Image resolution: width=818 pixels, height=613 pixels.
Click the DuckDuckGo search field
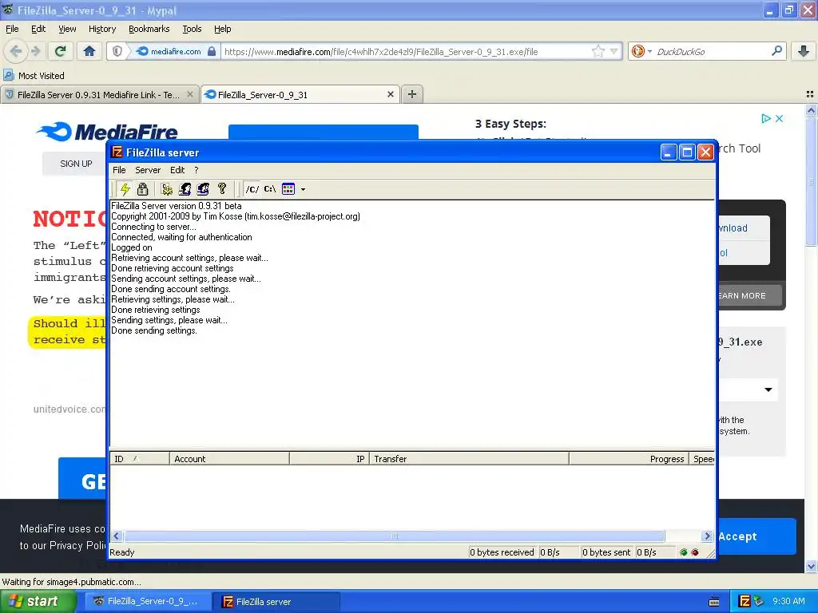[710, 52]
